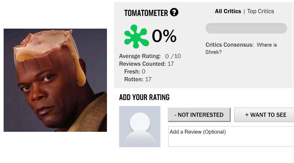Click the Critics Consensus label
294x163 pixels.
point(229,45)
